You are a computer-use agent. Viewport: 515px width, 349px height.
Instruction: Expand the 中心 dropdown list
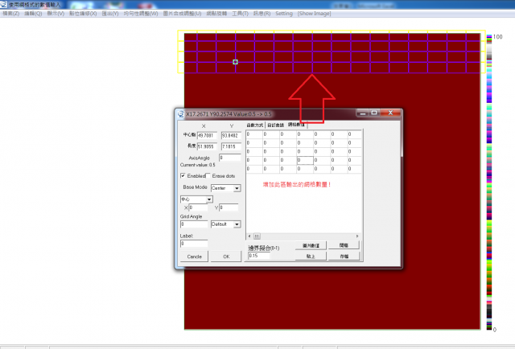pyautogui.click(x=209, y=199)
